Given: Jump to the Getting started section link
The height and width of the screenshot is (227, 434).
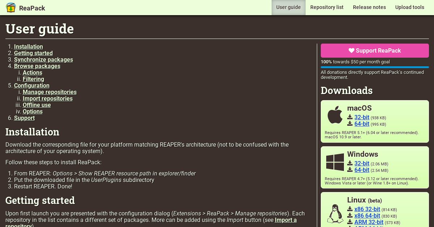Looking at the screenshot, I should tap(33, 53).
